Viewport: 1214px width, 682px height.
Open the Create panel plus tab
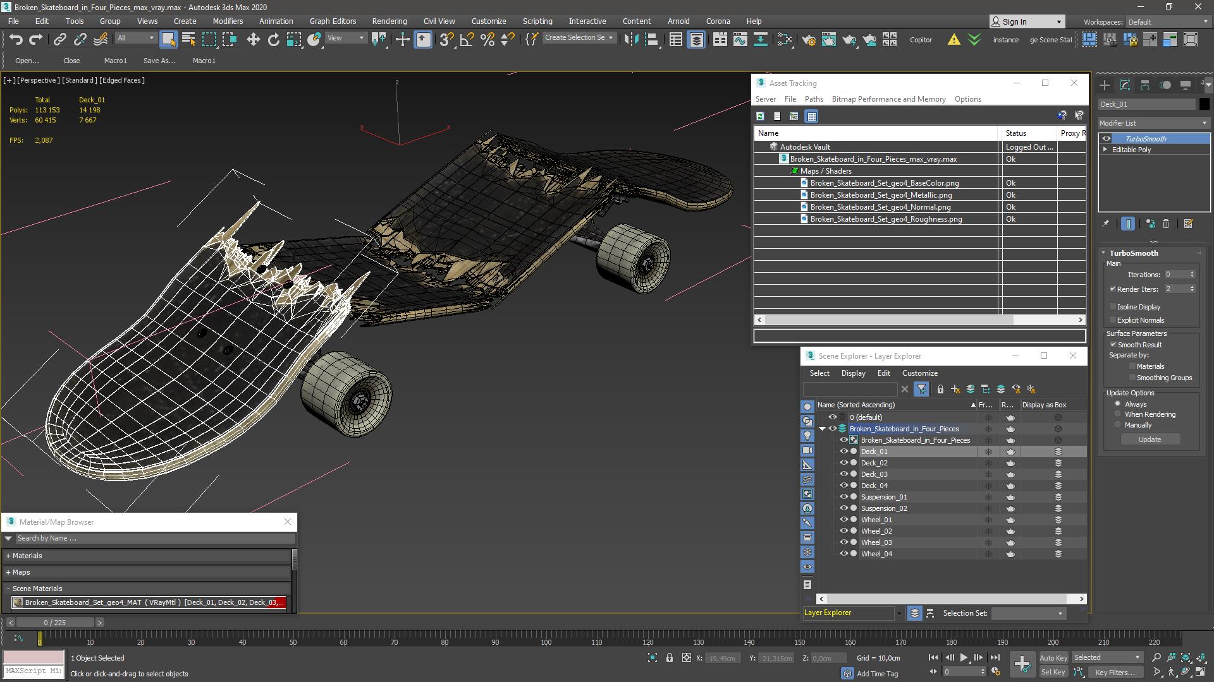[x=1104, y=85]
